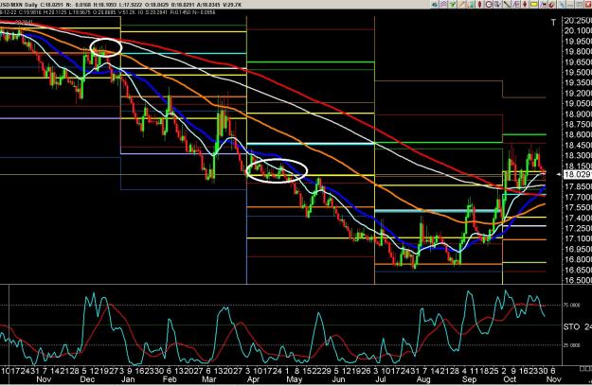Click the round clock-like toolbar icon
The image size is (592, 386).
(x=489, y=5)
